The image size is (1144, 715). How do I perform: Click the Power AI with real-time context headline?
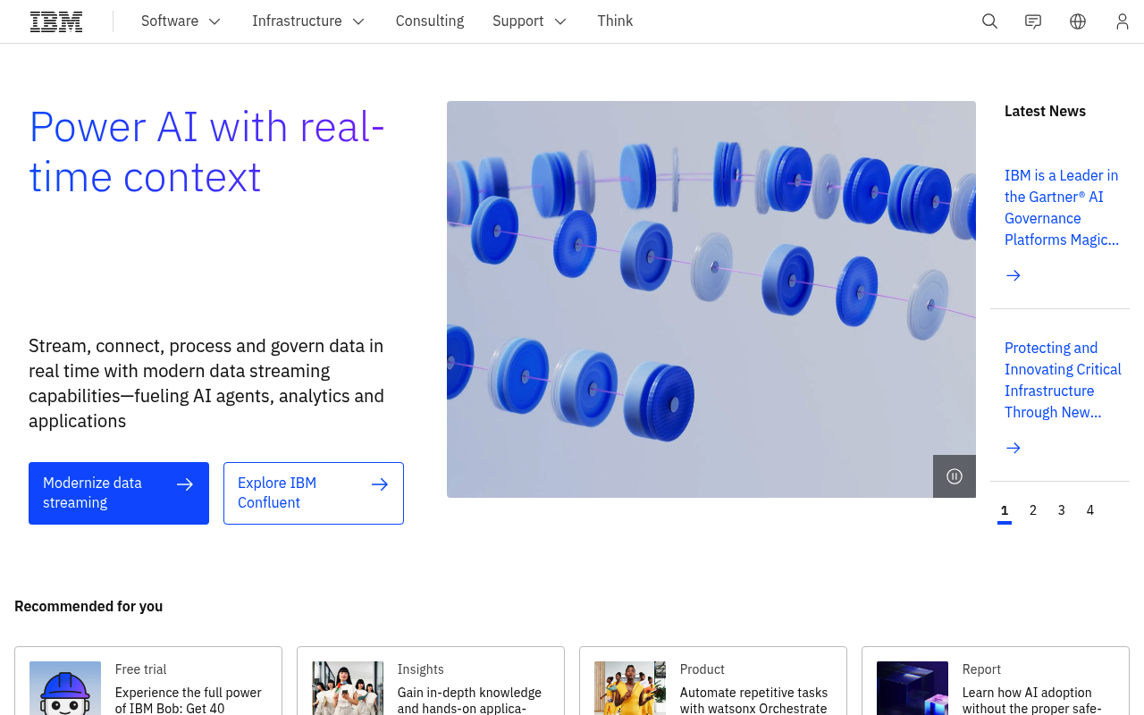pos(207,152)
